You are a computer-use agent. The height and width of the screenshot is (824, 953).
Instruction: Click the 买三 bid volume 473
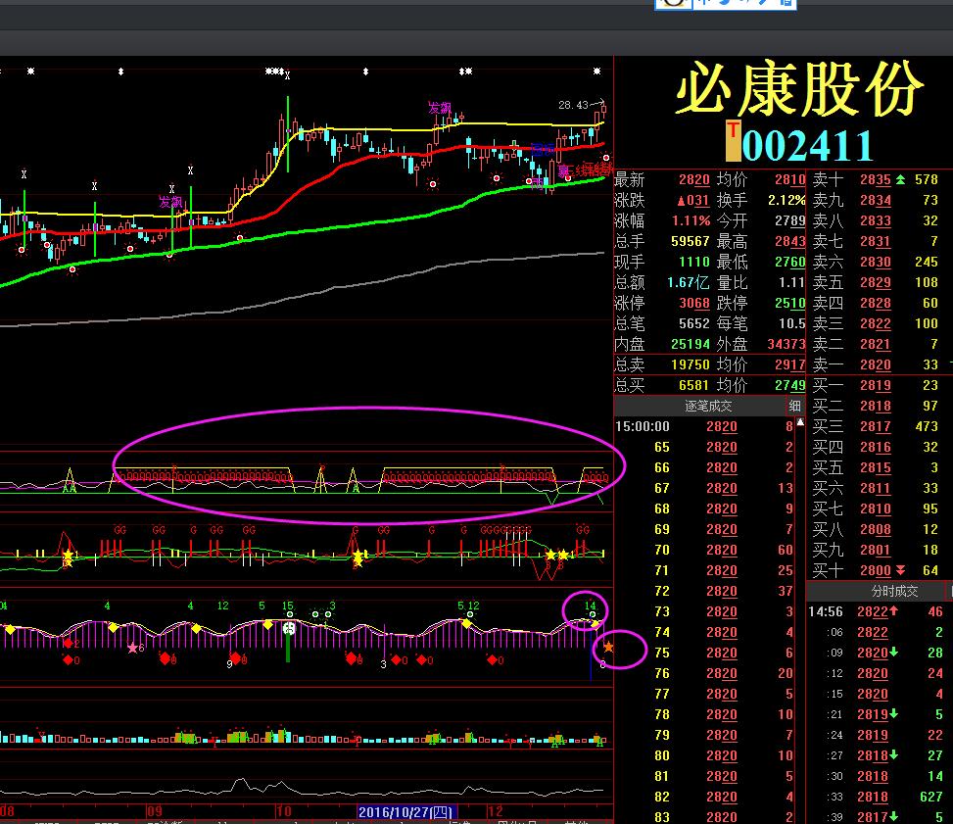[927, 426]
